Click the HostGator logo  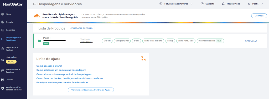pyautogui.click(x=13, y=4)
